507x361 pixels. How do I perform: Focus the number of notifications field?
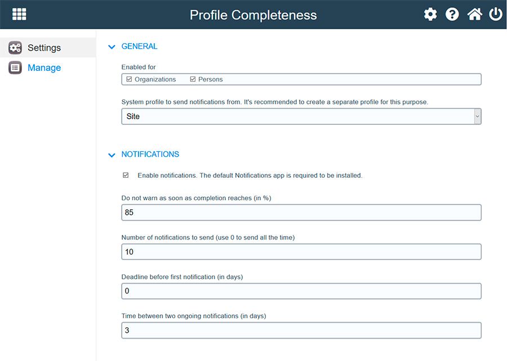(301, 252)
